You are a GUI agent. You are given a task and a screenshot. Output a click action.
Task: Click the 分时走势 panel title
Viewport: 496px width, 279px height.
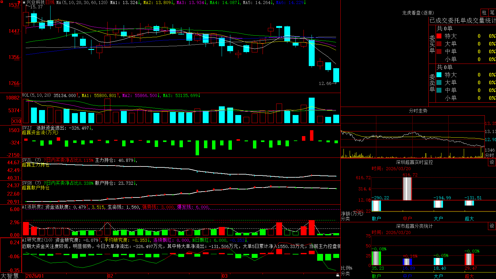coord(418,111)
